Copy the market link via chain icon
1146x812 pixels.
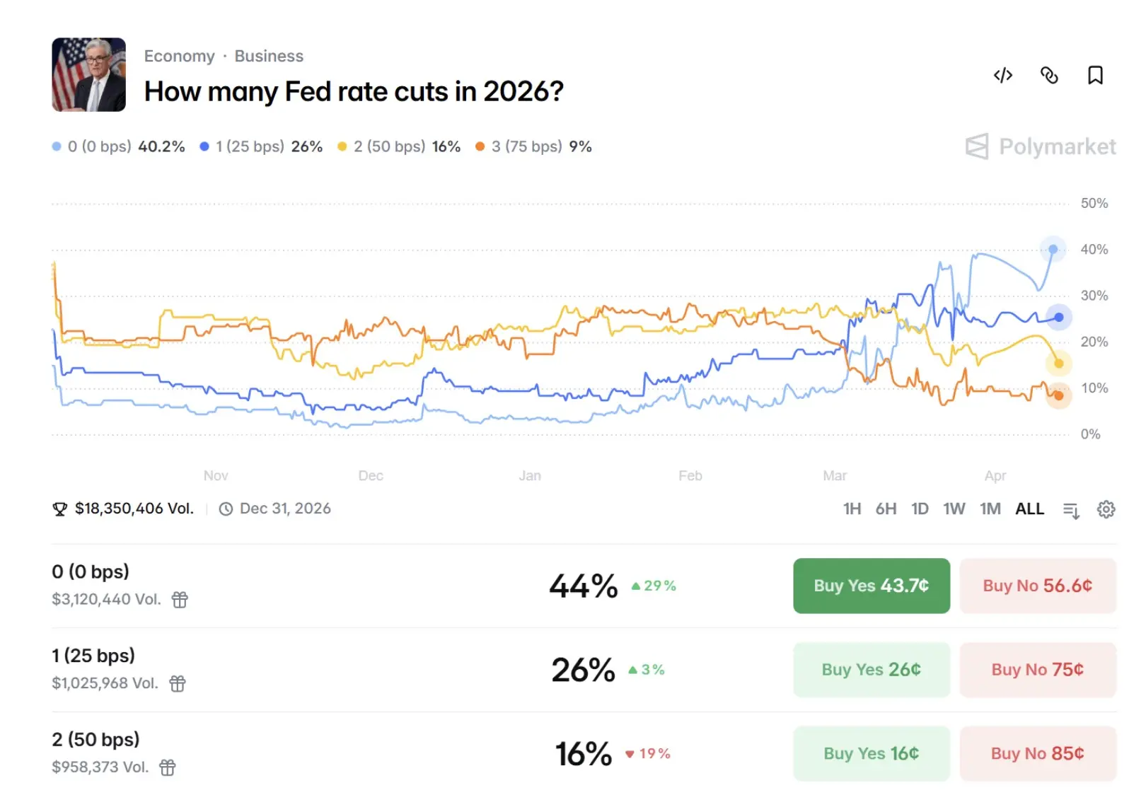click(1049, 75)
